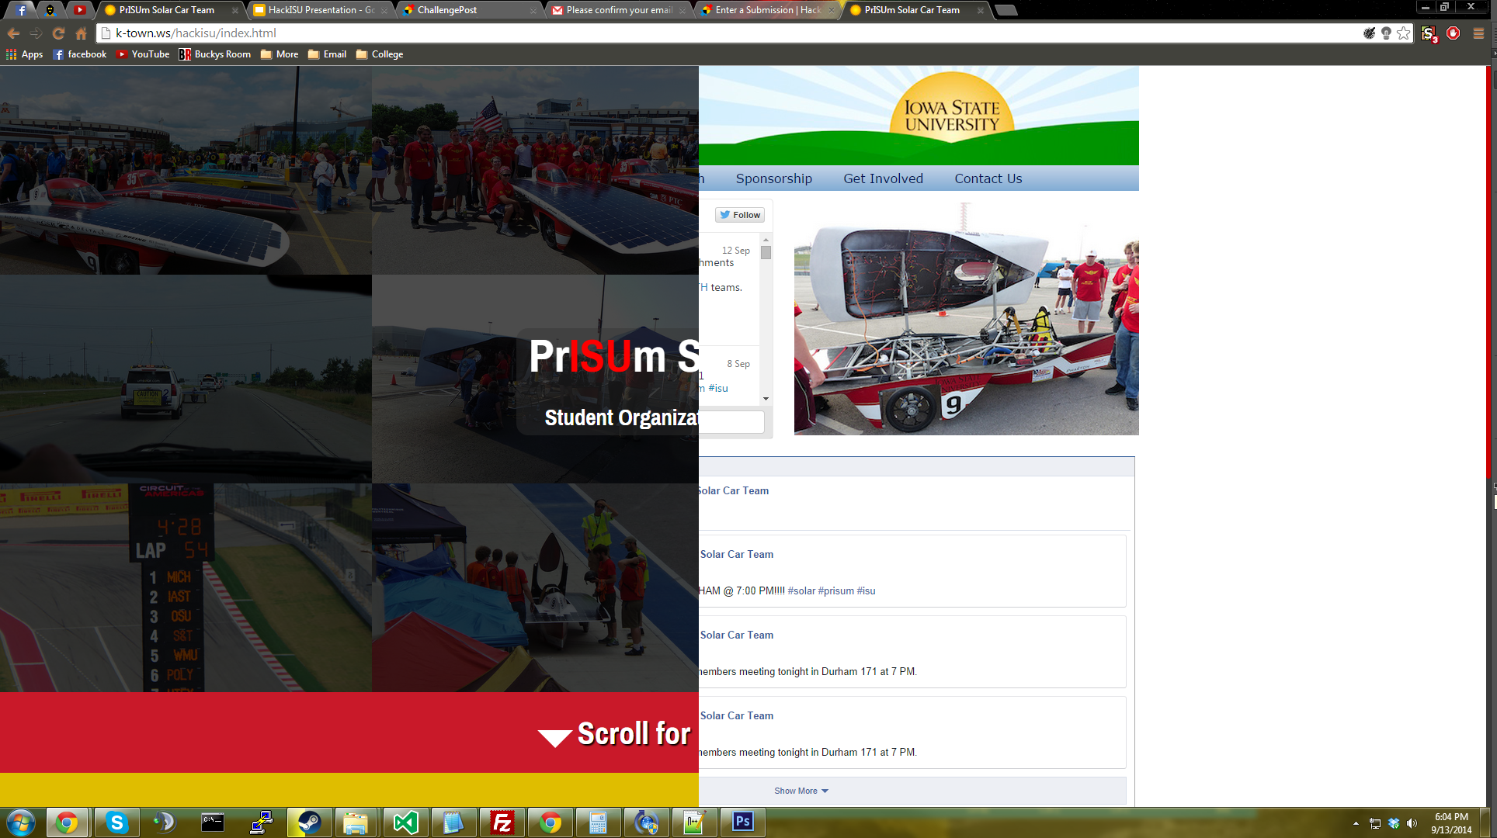Viewport: 1497px width, 838px height.
Task: Focus the address bar with k-town.ws URL
Action: tap(730, 33)
